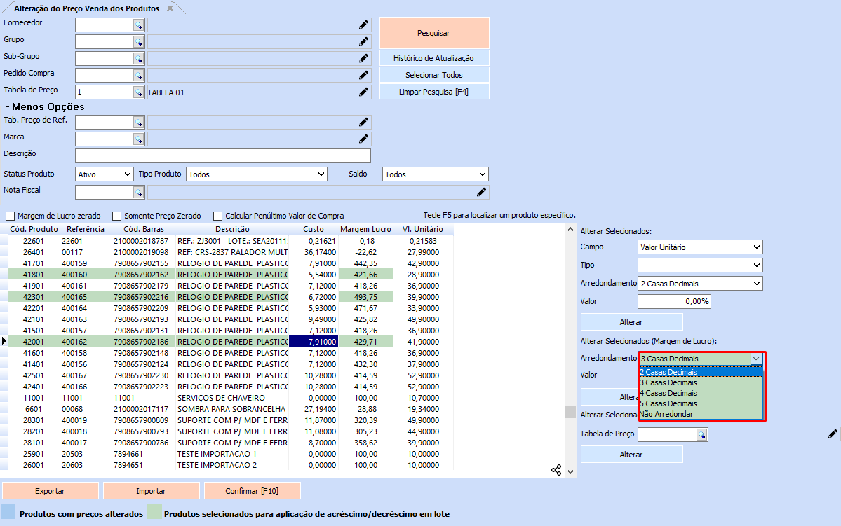This screenshot has width=841, height=526.
Task: Check the Somente Preço Zerado option
Action: [x=117, y=216]
